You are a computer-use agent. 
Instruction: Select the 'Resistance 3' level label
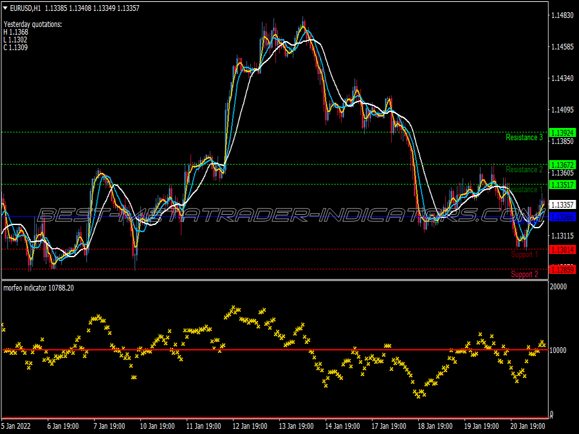point(524,138)
